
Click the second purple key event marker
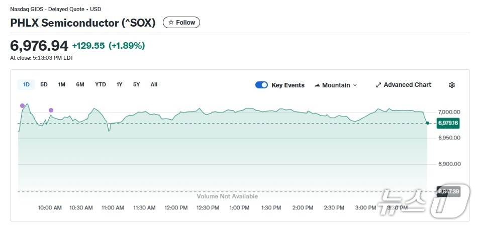coord(51,110)
